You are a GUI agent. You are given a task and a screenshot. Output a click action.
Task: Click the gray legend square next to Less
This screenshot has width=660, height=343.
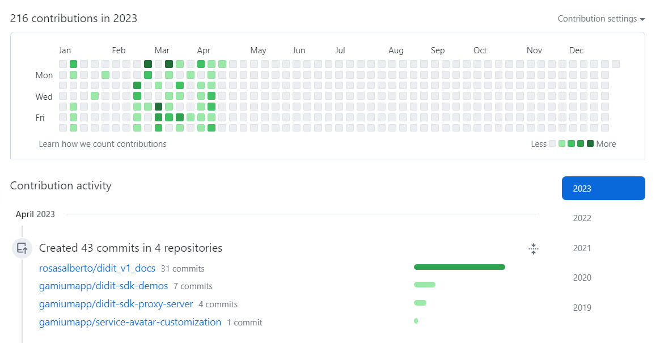553,143
